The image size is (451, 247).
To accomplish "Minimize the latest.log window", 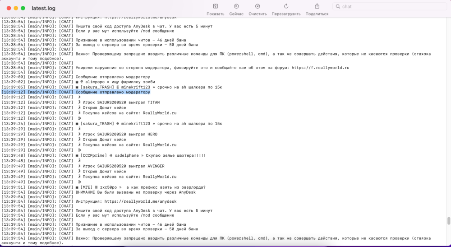I will coord(16,8).
